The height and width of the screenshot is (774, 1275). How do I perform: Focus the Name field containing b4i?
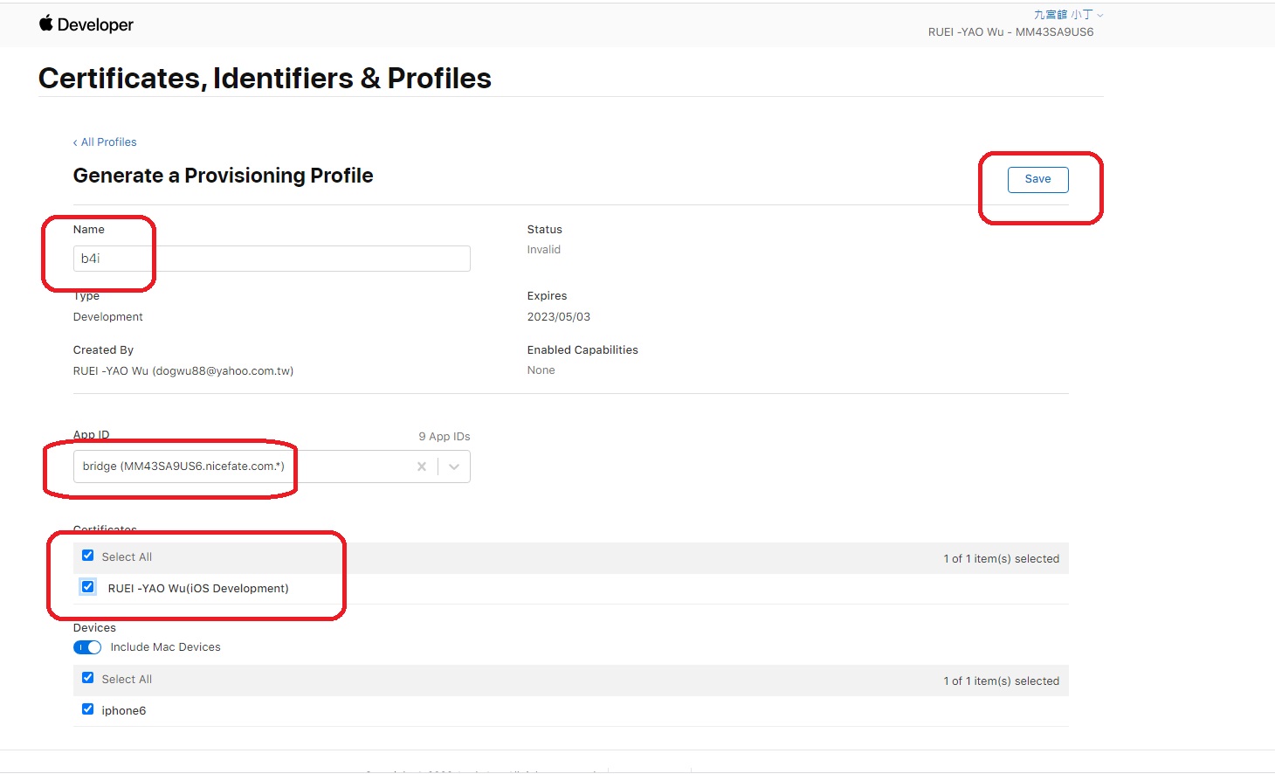[272, 259]
